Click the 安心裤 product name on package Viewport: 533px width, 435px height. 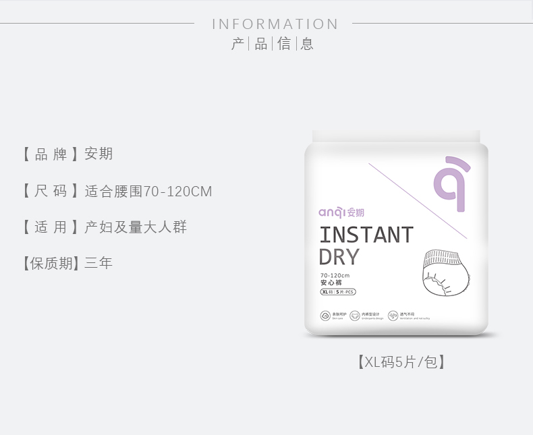point(331,283)
